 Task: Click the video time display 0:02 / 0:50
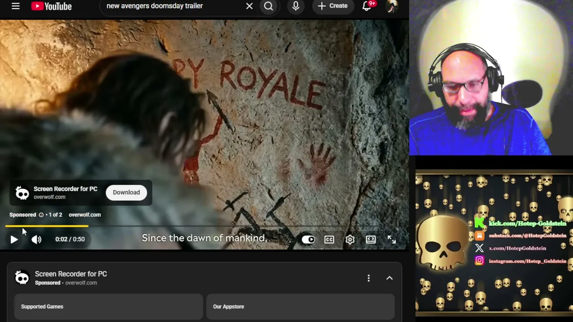(x=70, y=239)
